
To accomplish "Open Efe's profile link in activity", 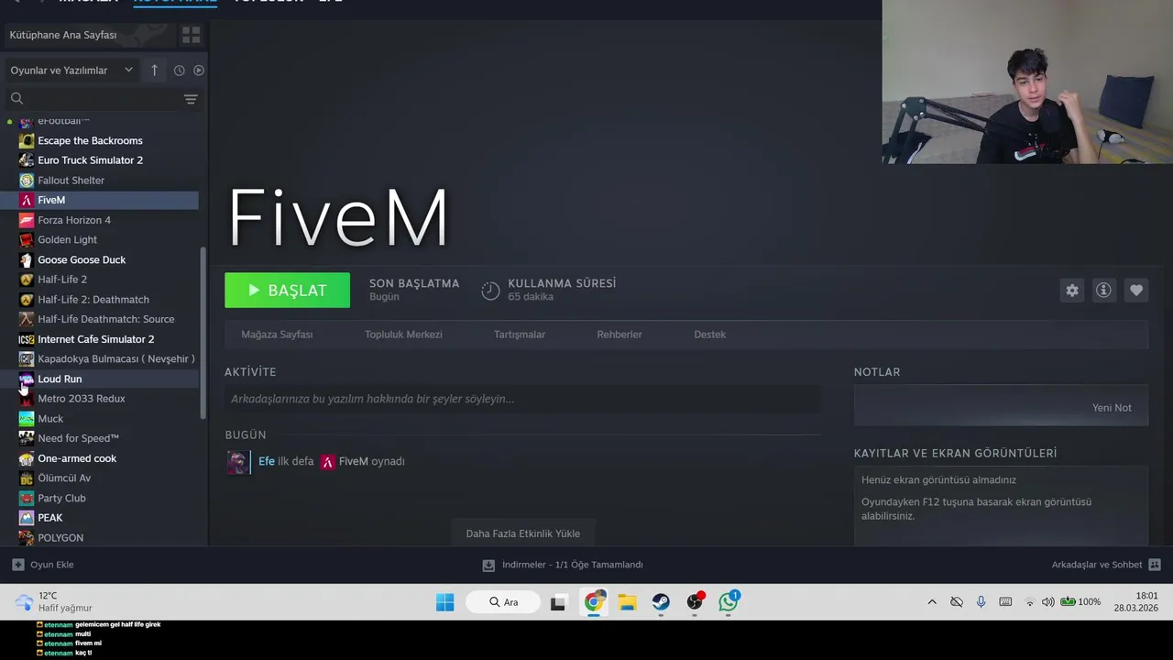I will 267,461.
